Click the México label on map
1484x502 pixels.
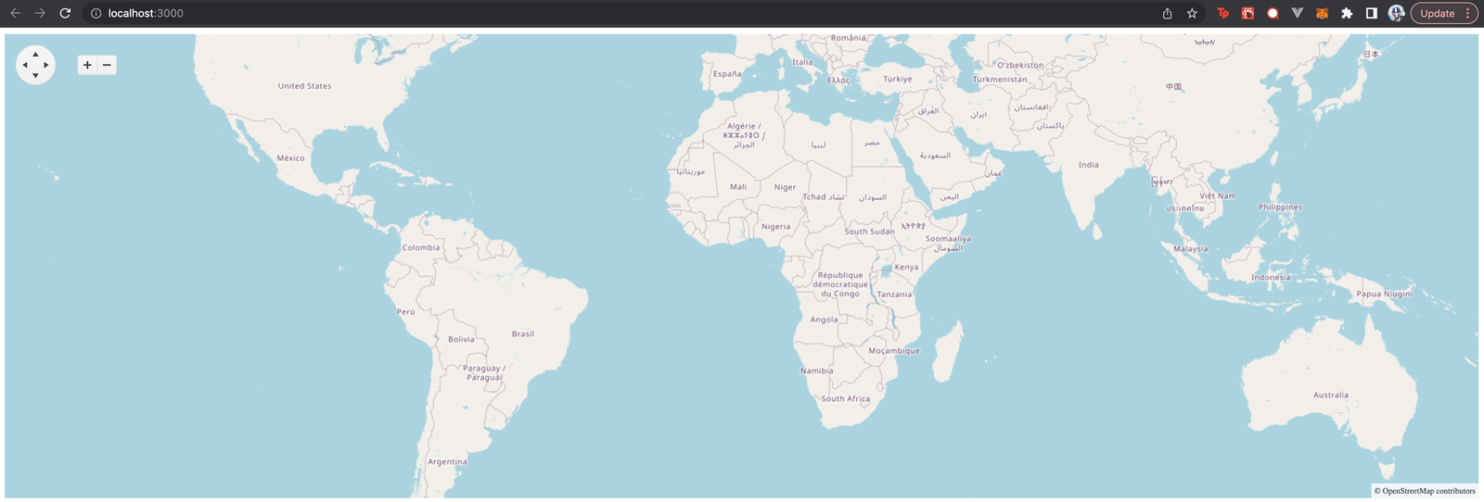[x=290, y=158]
